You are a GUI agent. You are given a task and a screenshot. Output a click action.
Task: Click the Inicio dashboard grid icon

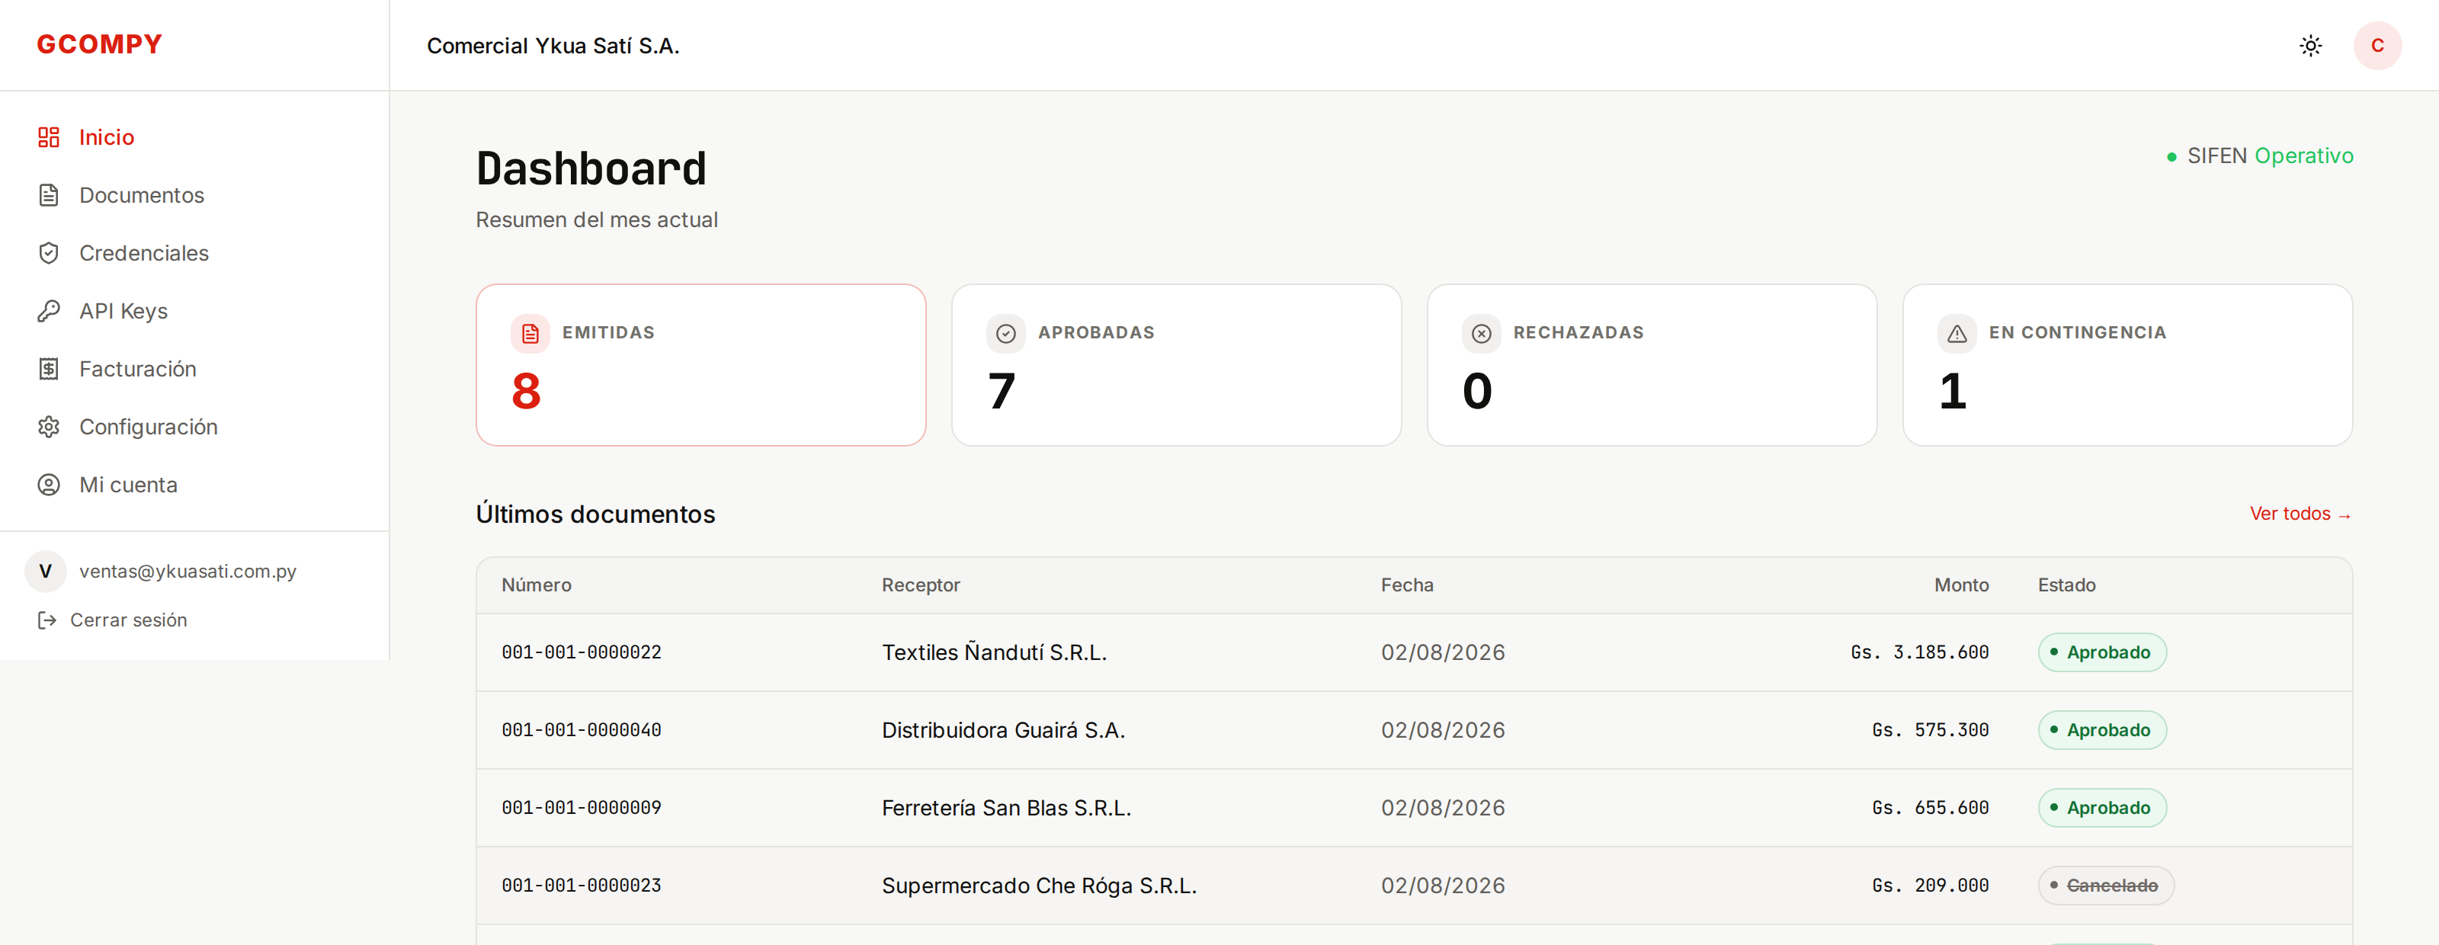click(48, 137)
